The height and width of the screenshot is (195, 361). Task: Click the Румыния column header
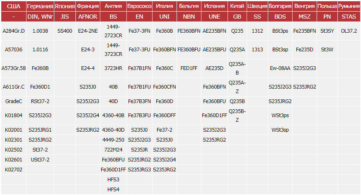click(349, 6)
